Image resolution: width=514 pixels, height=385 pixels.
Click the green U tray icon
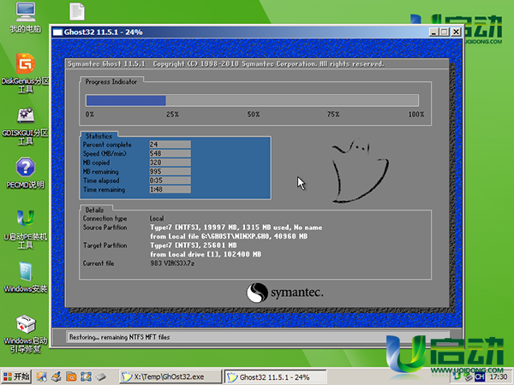457,376
